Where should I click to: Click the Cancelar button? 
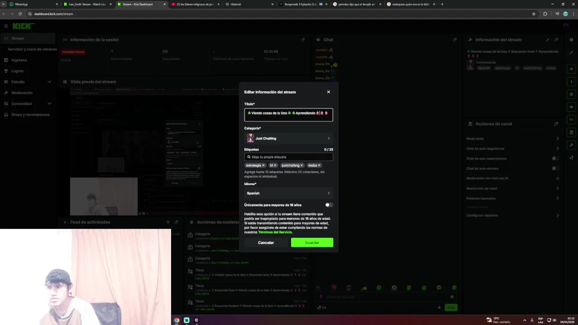tap(266, 243)
